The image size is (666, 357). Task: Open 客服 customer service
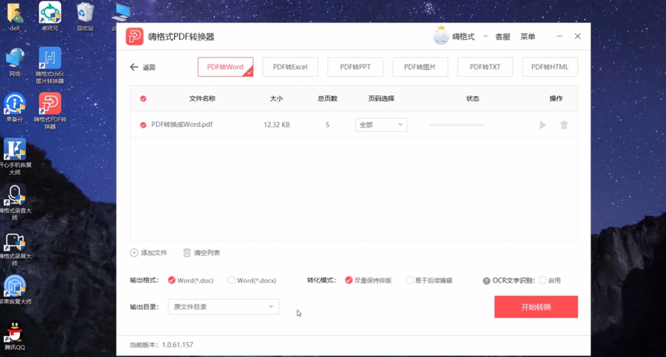tap(503, 37)
